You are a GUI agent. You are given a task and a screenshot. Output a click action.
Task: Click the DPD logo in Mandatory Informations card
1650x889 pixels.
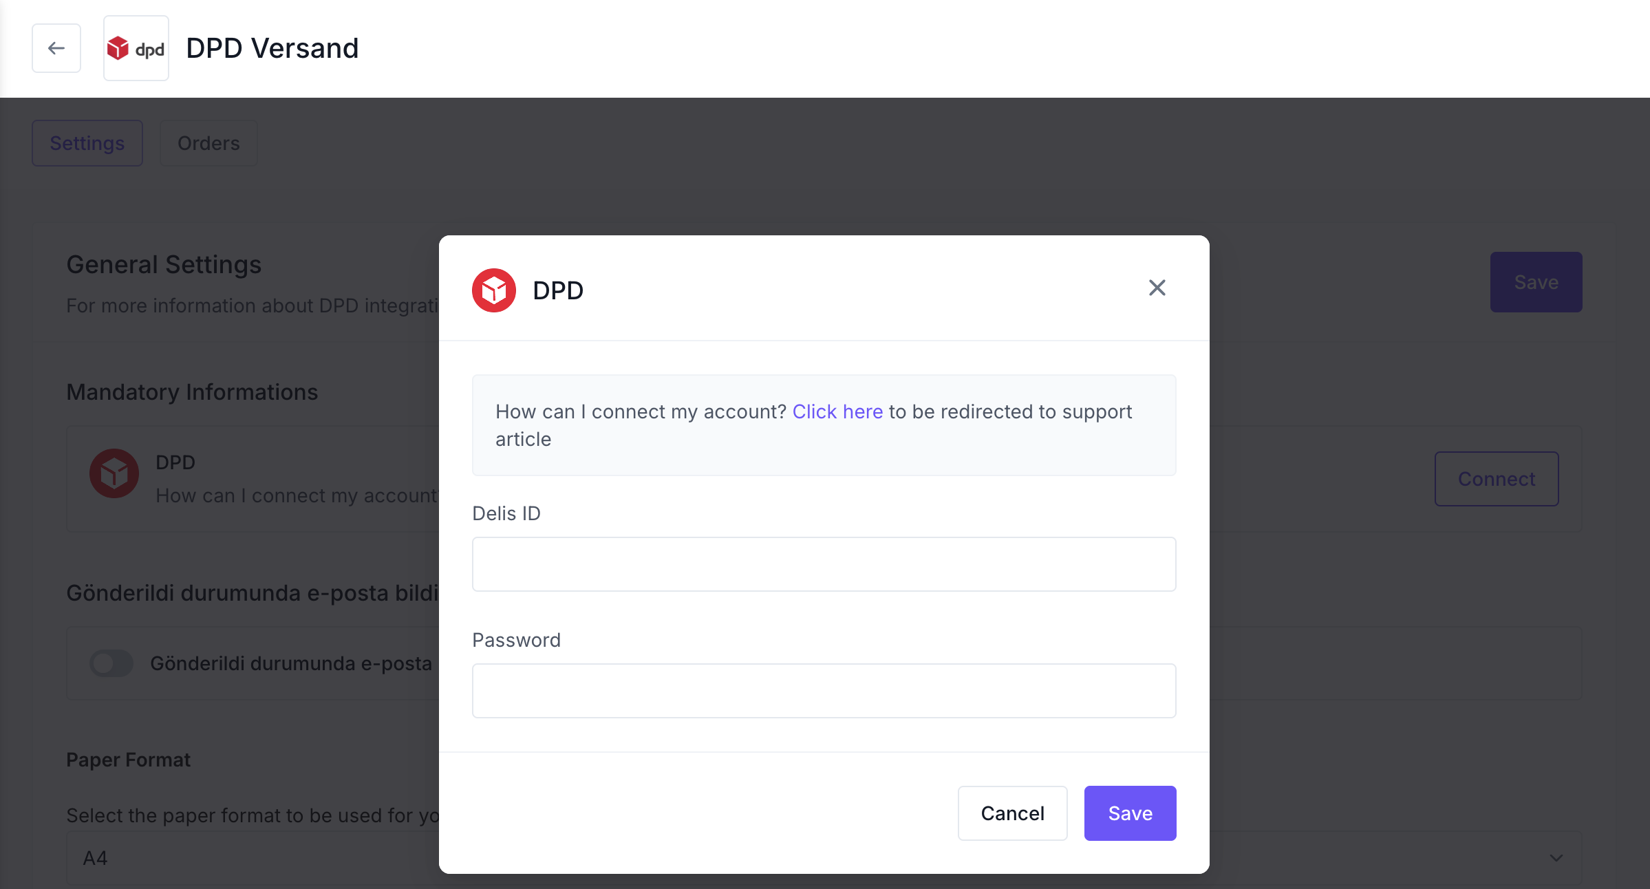click(114, 473)
